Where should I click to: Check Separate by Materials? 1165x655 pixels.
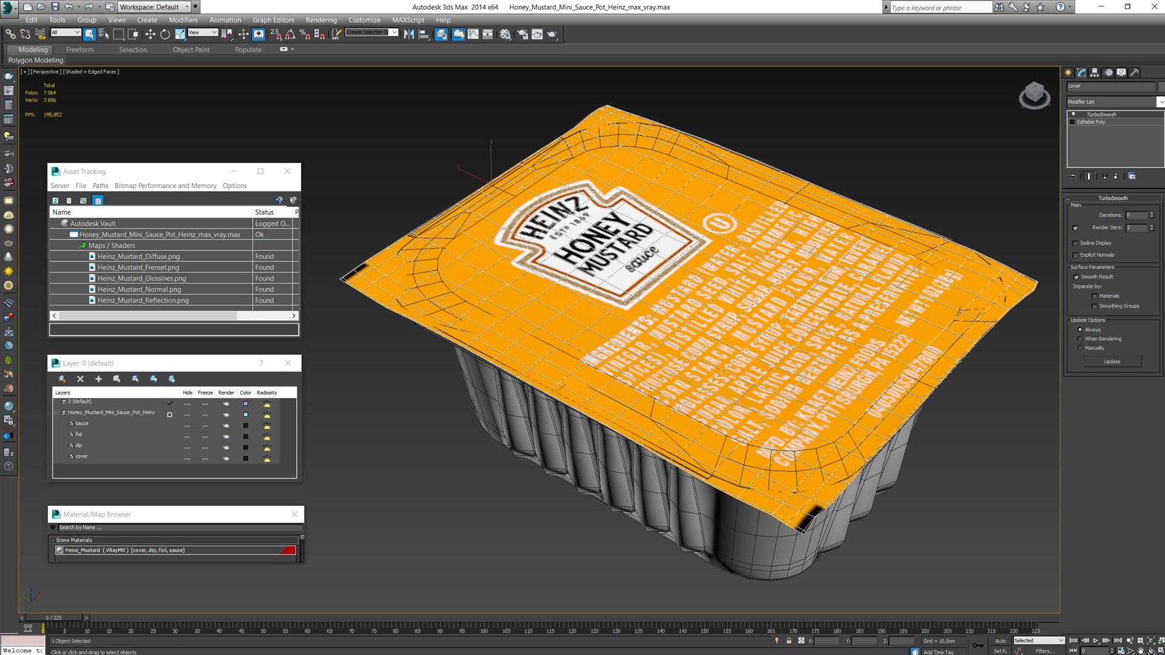coord(1095,297)
